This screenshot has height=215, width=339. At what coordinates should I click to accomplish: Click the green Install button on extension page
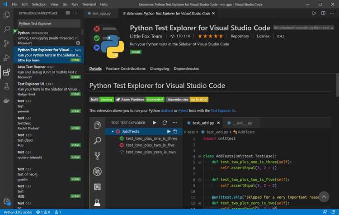tap(136, 52)
